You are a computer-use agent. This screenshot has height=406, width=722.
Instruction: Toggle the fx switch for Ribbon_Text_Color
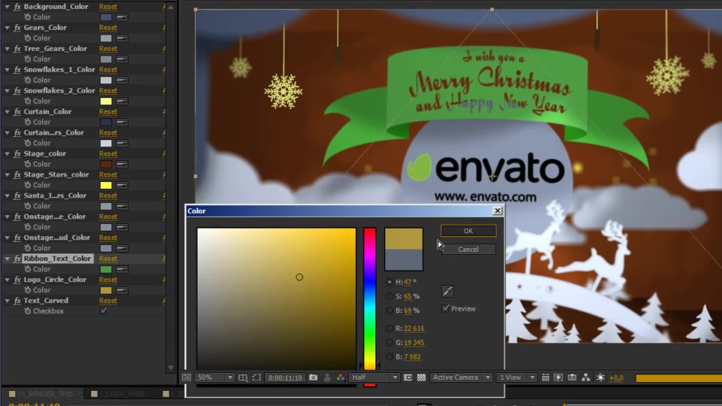pos(17,259)
